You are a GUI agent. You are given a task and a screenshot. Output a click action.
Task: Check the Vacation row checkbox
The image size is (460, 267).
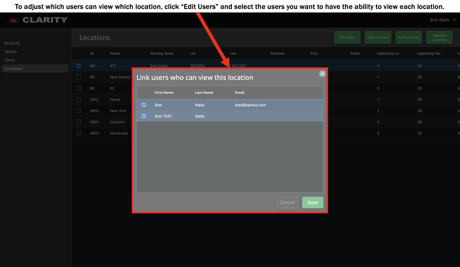coord(79,122)
